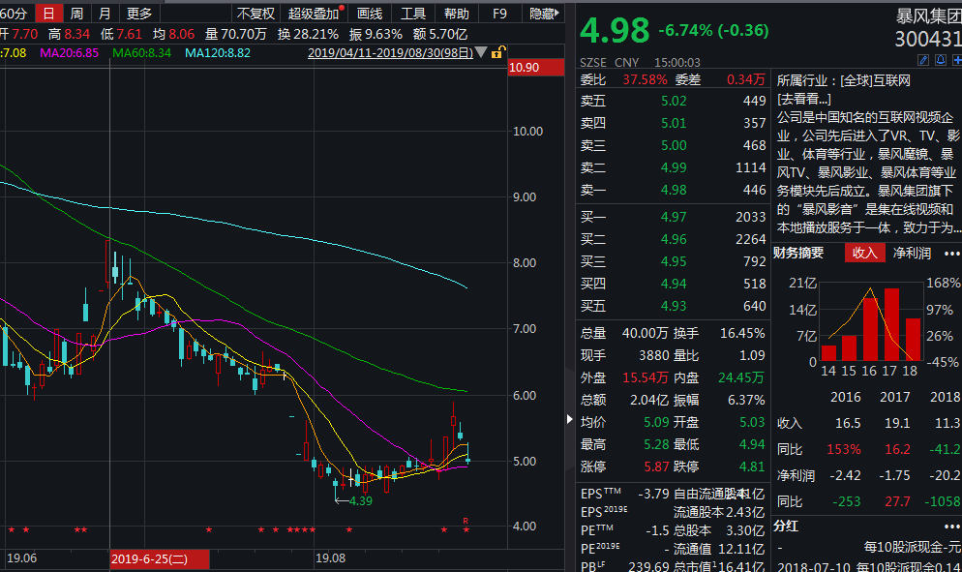Select the 收入 revenue tab in 财务摘要
The height and width of the screenshot is (572, 962).
pos(864,253)
